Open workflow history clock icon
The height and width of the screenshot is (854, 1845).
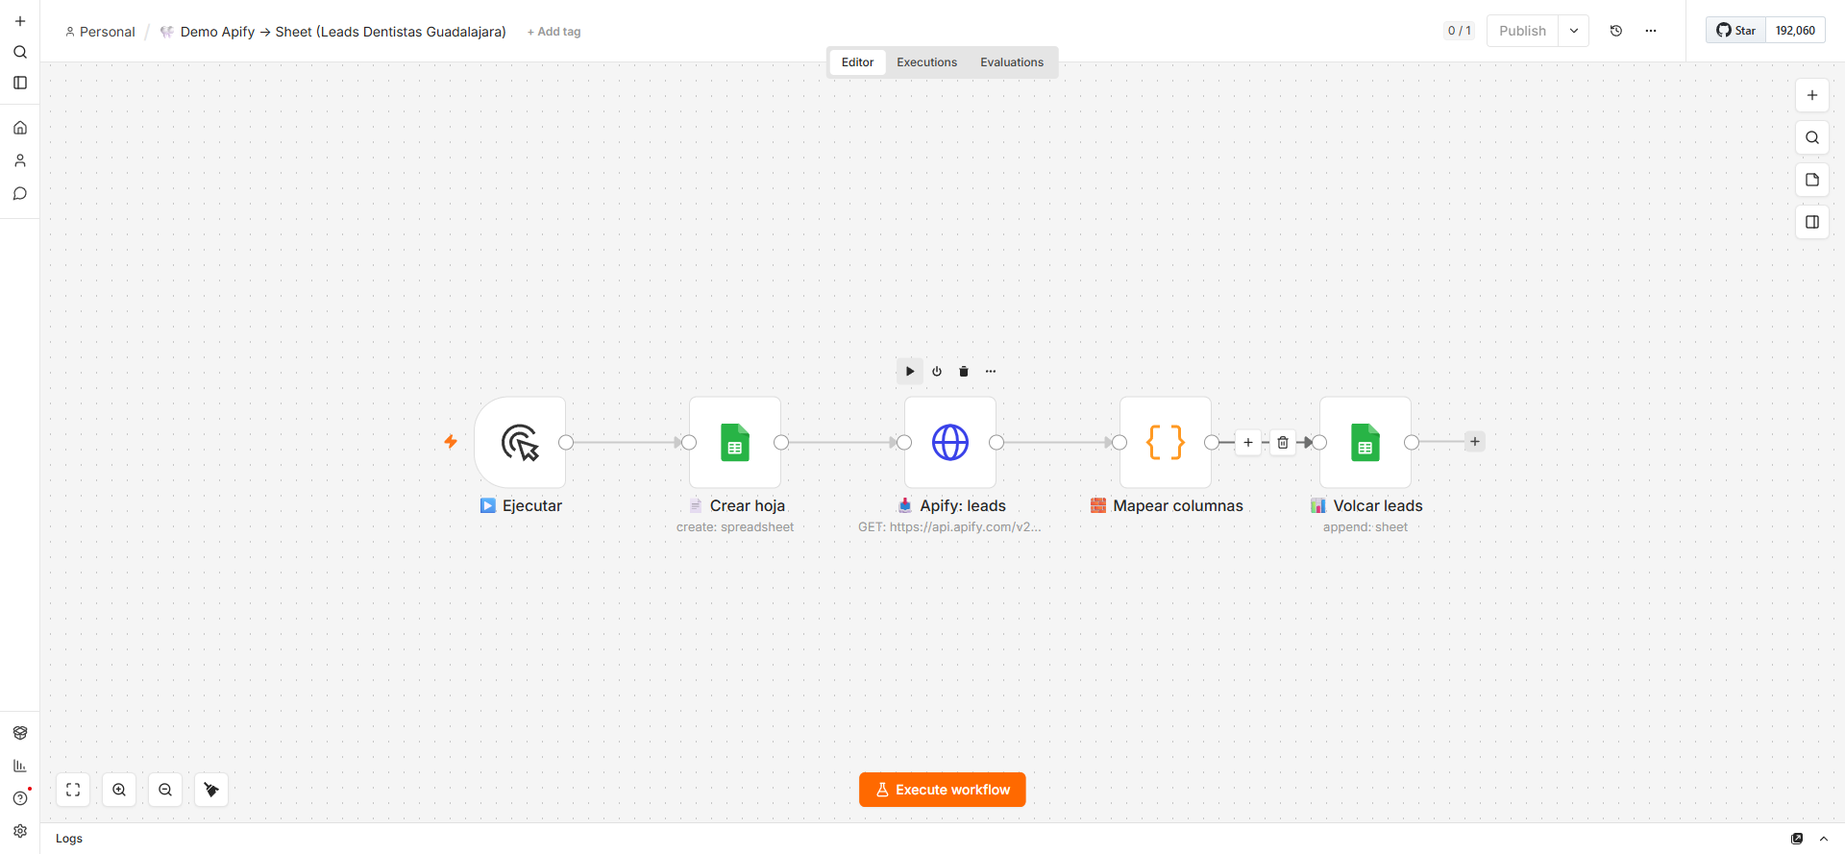pos(1616,31)
